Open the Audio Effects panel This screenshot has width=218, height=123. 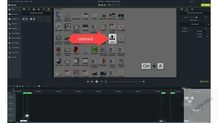click(x=14, y=43)
